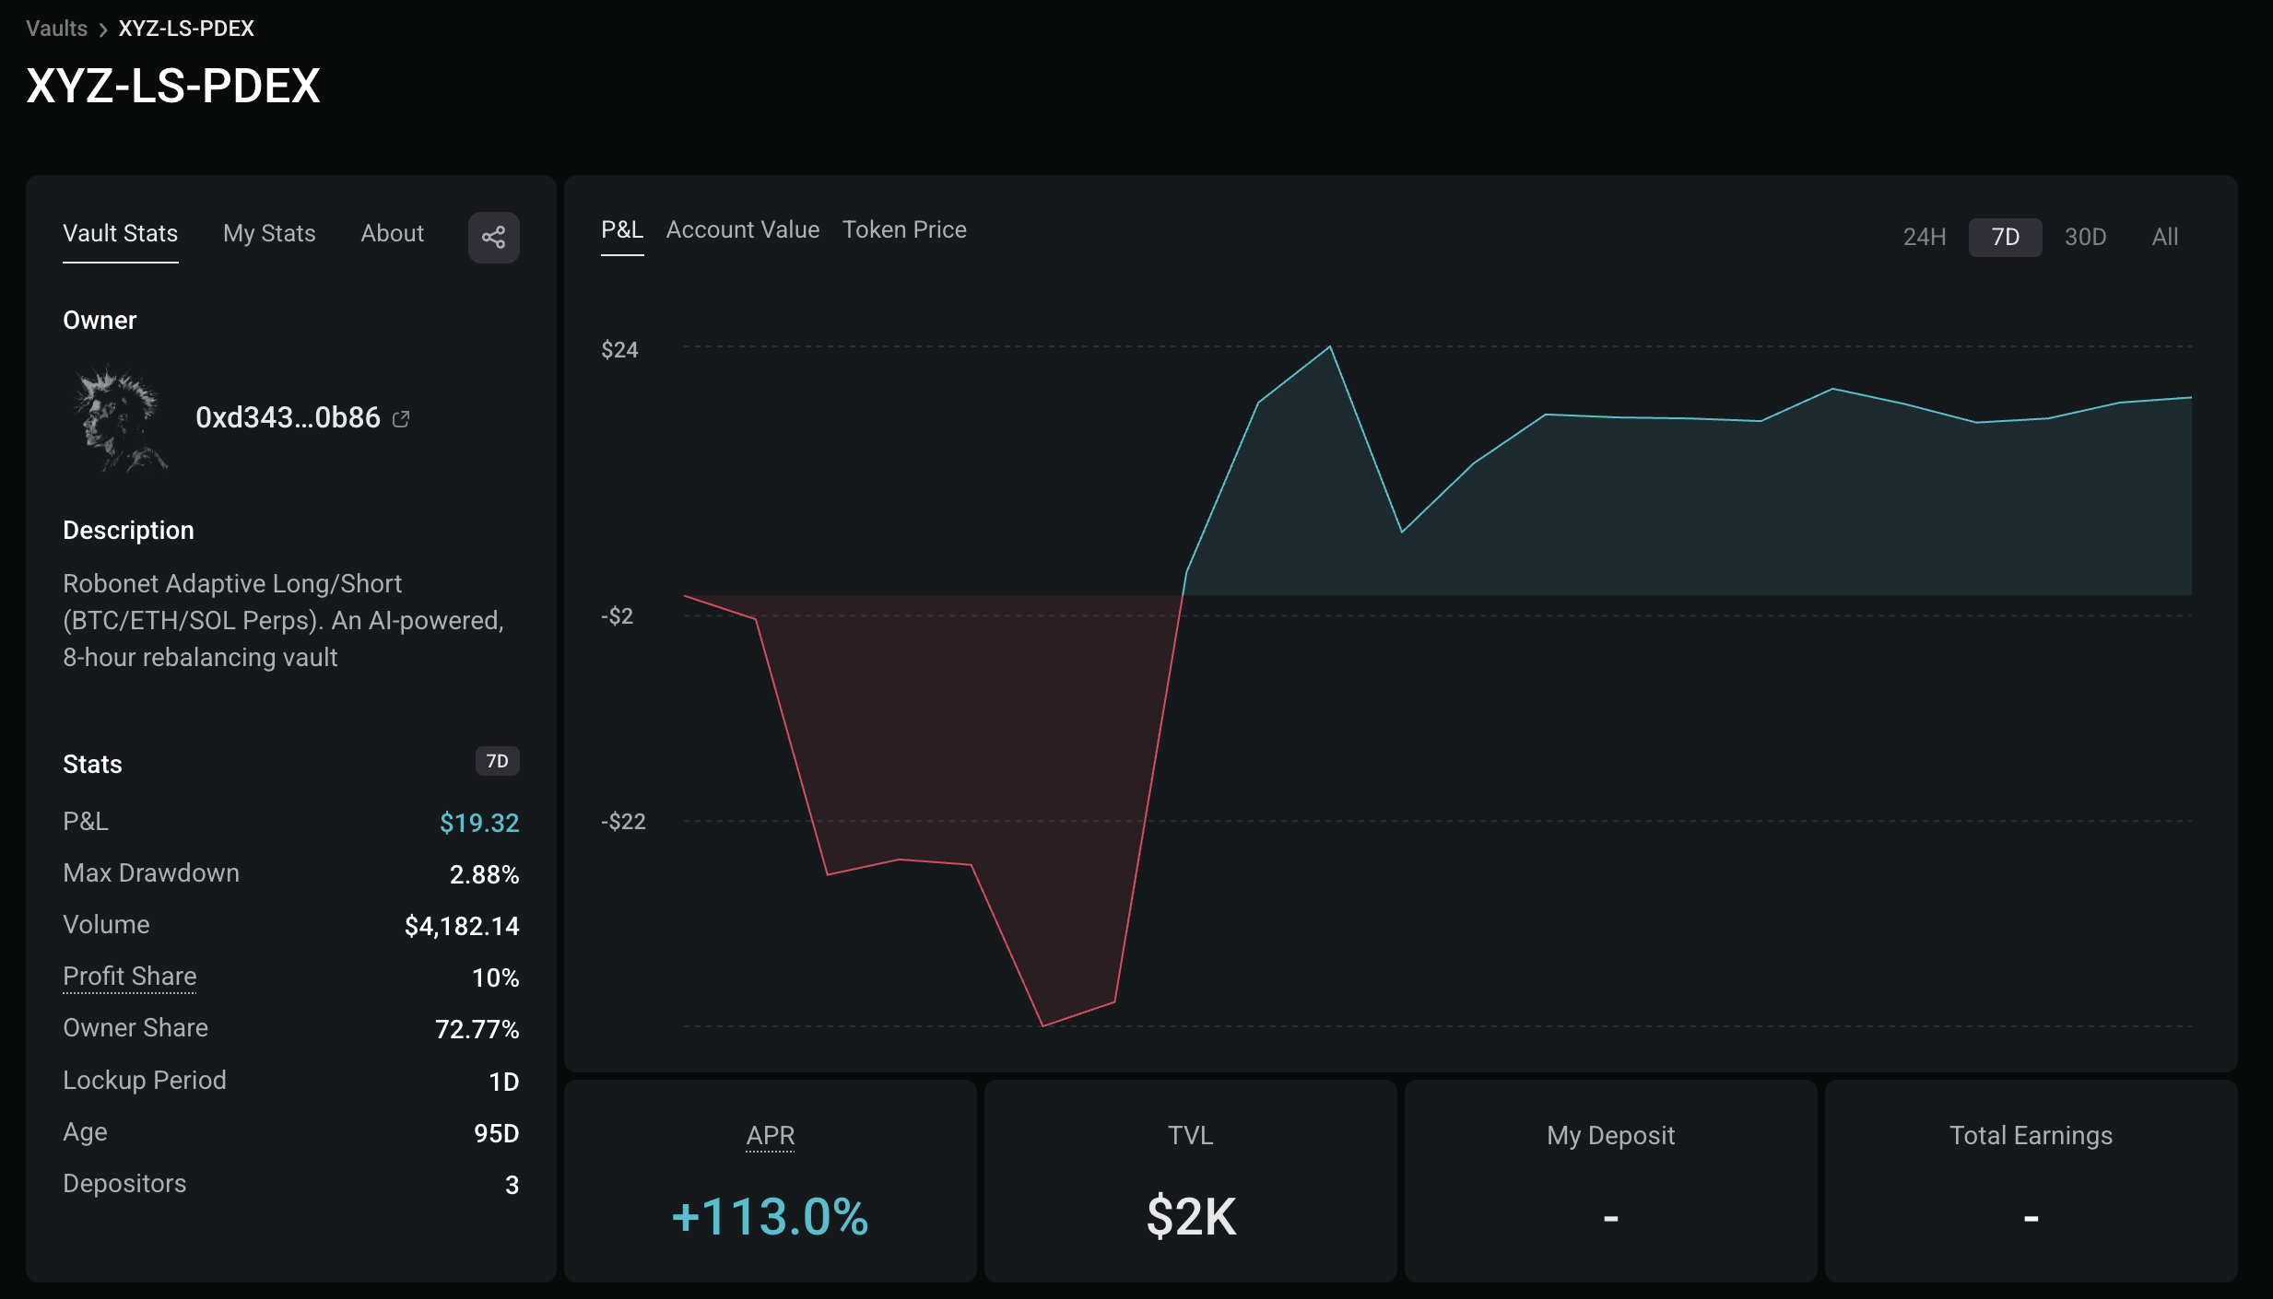The height and width of the screenshot is (1299, 2273).
Task: Open the About tab
Action: point(391,233)
